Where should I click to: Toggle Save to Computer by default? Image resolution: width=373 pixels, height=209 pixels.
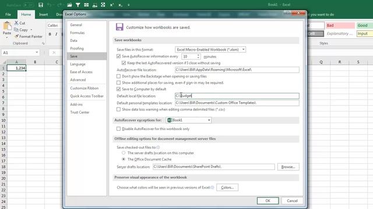coord(118,89)
